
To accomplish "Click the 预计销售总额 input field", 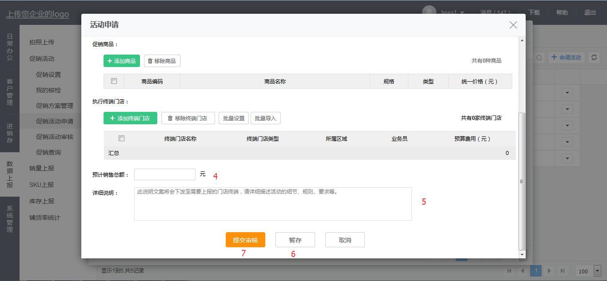I will click(x=165, y=174).
